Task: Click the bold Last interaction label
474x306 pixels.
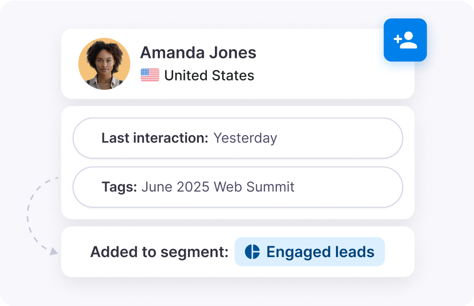Action: pos(155,138)
